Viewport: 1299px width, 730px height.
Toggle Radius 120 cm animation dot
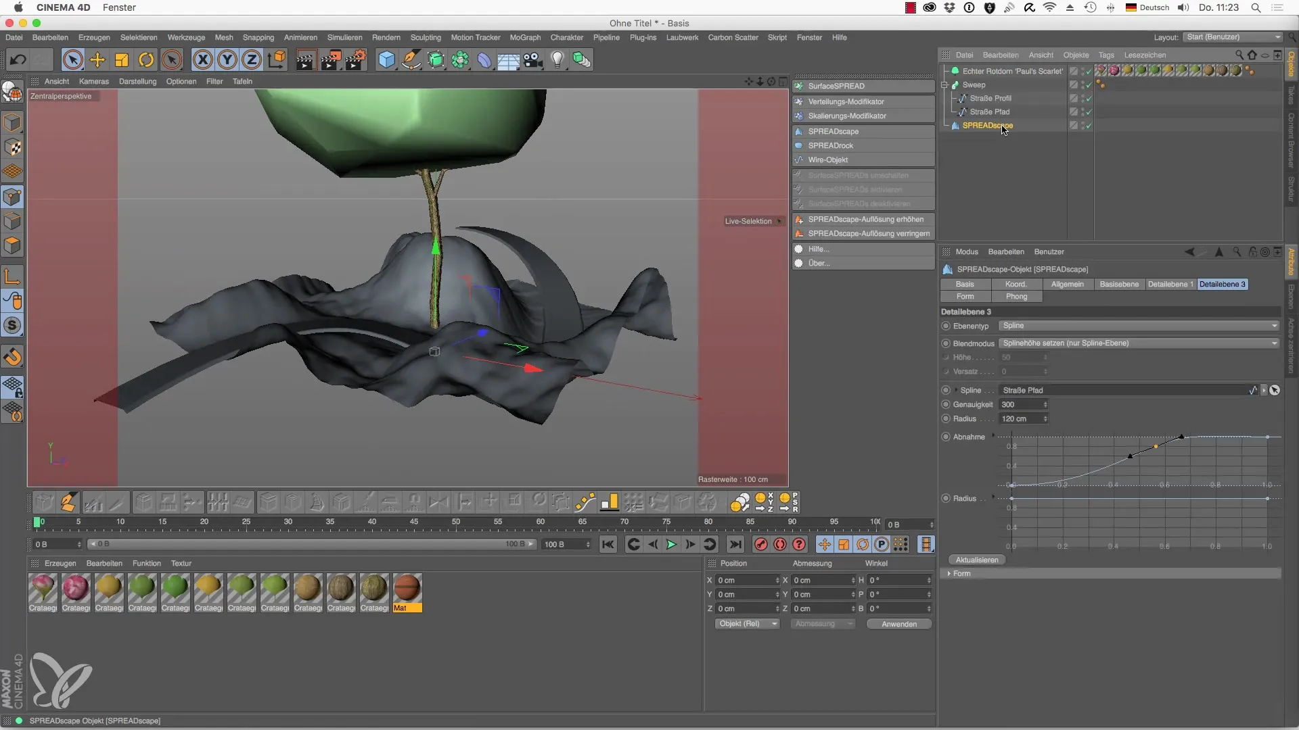pos(946,418)
